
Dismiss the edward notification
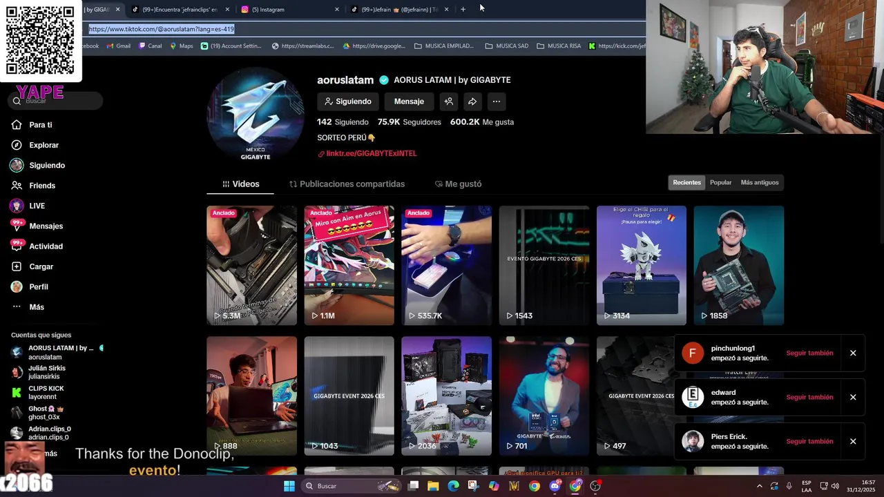(853, 397)
